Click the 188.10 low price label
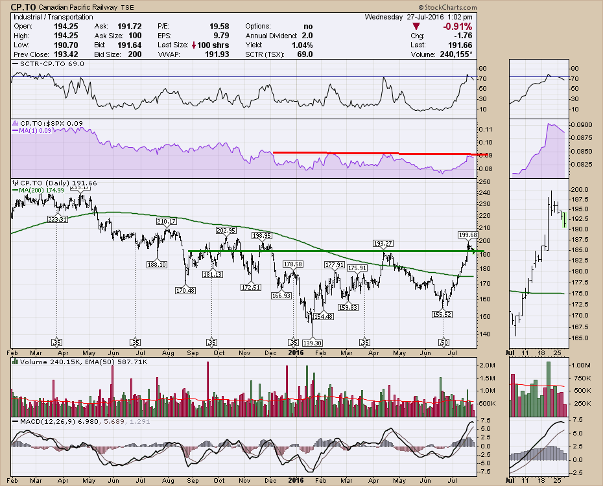Screen dimensions: 603x486 (x=156, y=264)
